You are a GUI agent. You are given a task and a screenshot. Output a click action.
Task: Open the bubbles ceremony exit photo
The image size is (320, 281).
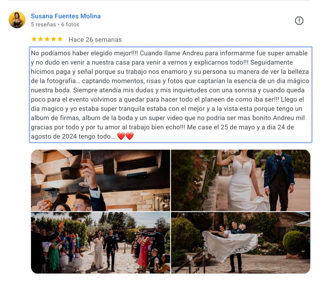coord(100,243)
